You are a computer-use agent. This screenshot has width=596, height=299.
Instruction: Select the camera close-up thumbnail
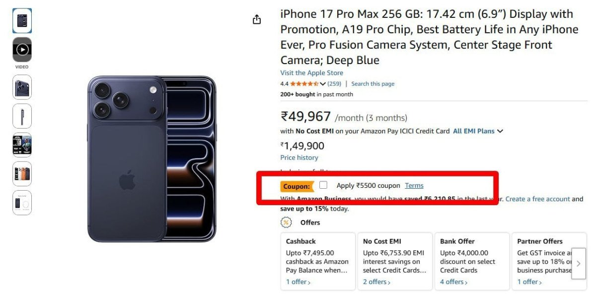(22, 87)
